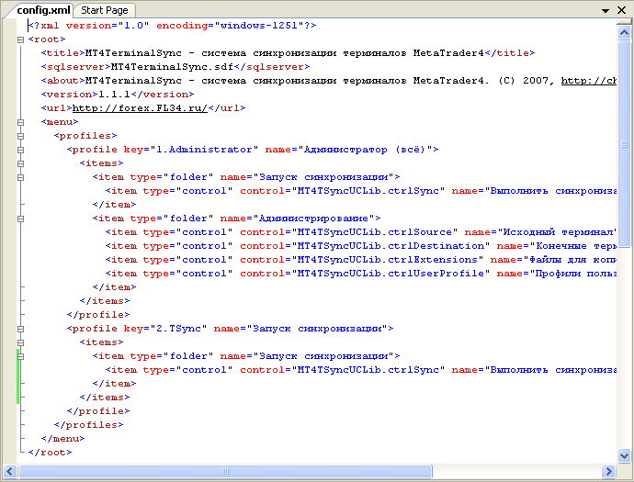Open the Start Page tab
Image resolution: width=634 pixels, height=482 pixels.
point(105,10)
